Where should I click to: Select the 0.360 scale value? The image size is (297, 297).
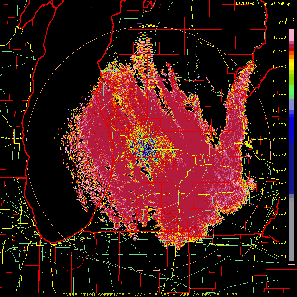280,213
